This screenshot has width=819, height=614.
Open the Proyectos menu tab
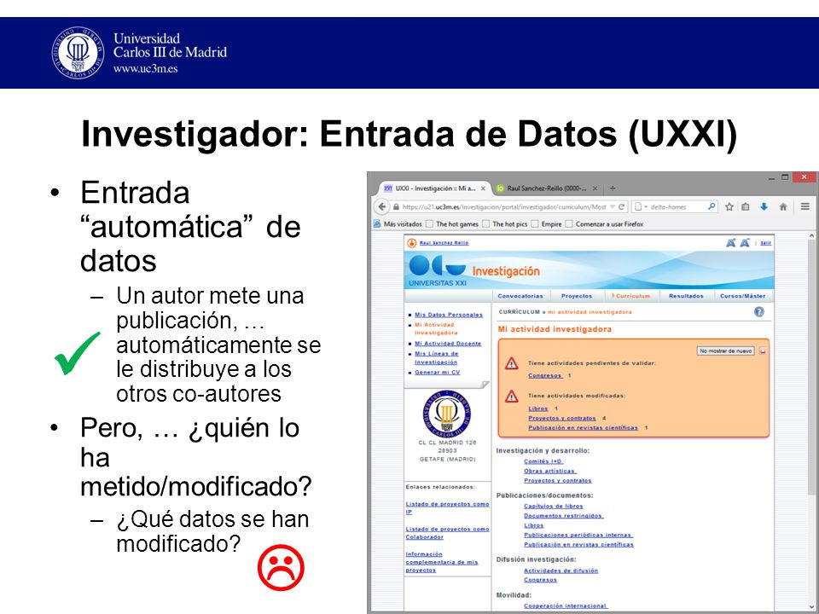click(577, 296)
